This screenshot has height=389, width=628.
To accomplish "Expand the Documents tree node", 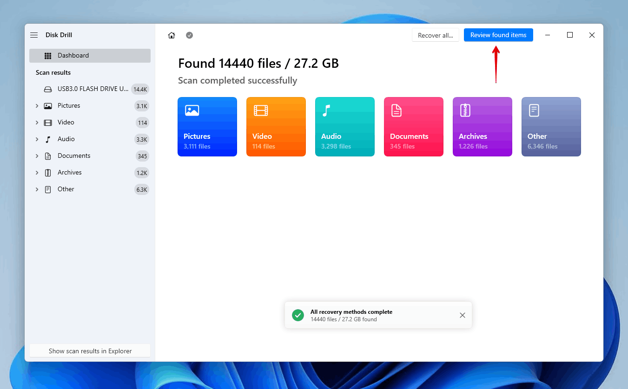I will 37,156.
